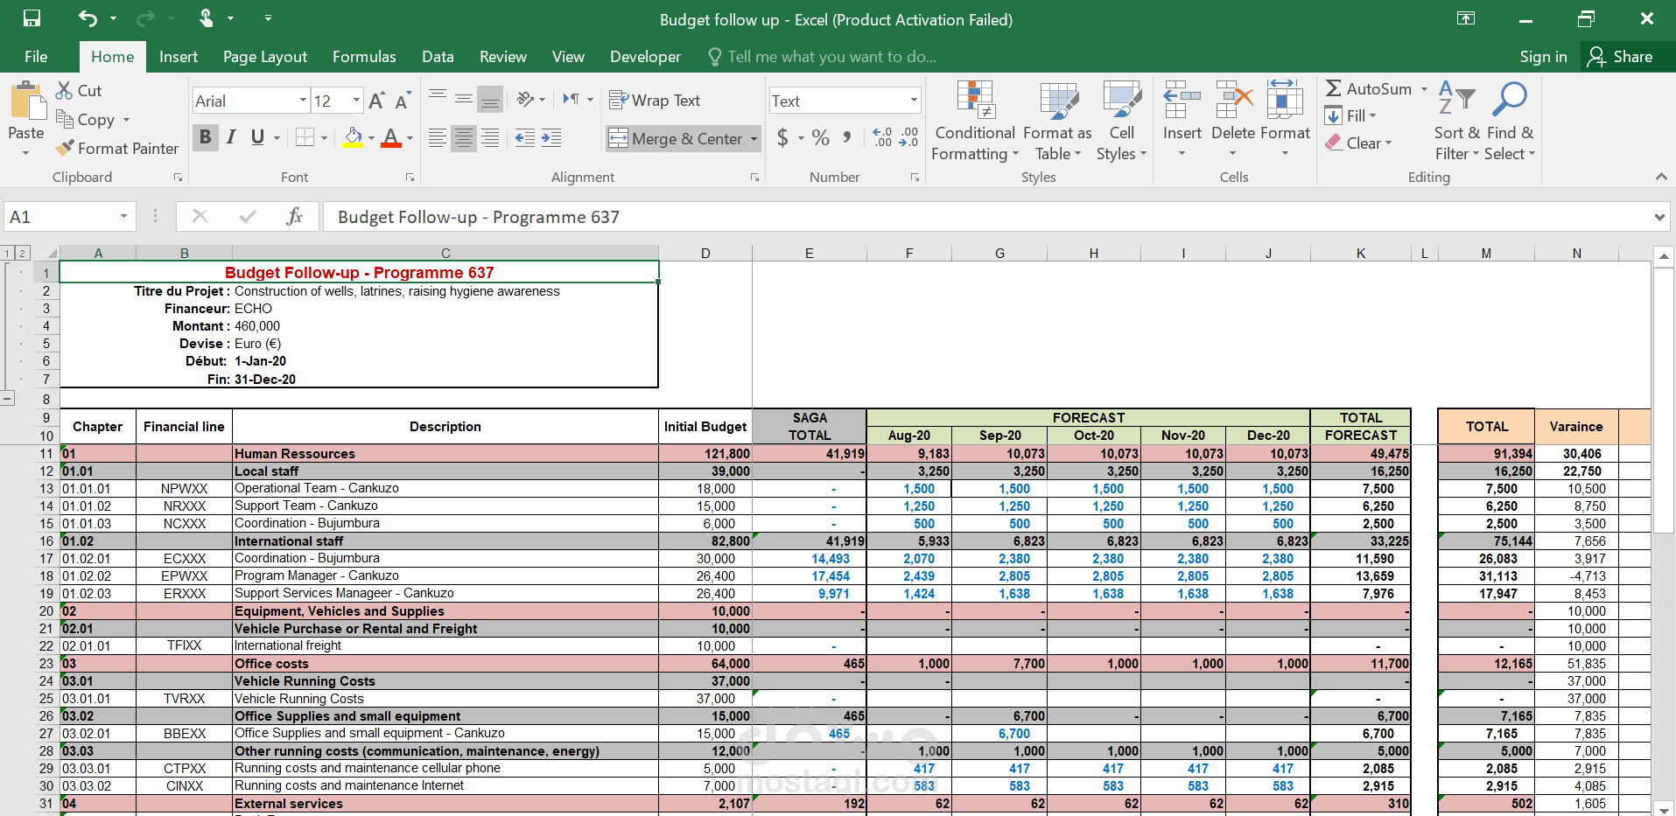
Task: Apply Accounting Number Format dollar sign
Action: pos(782,137)
